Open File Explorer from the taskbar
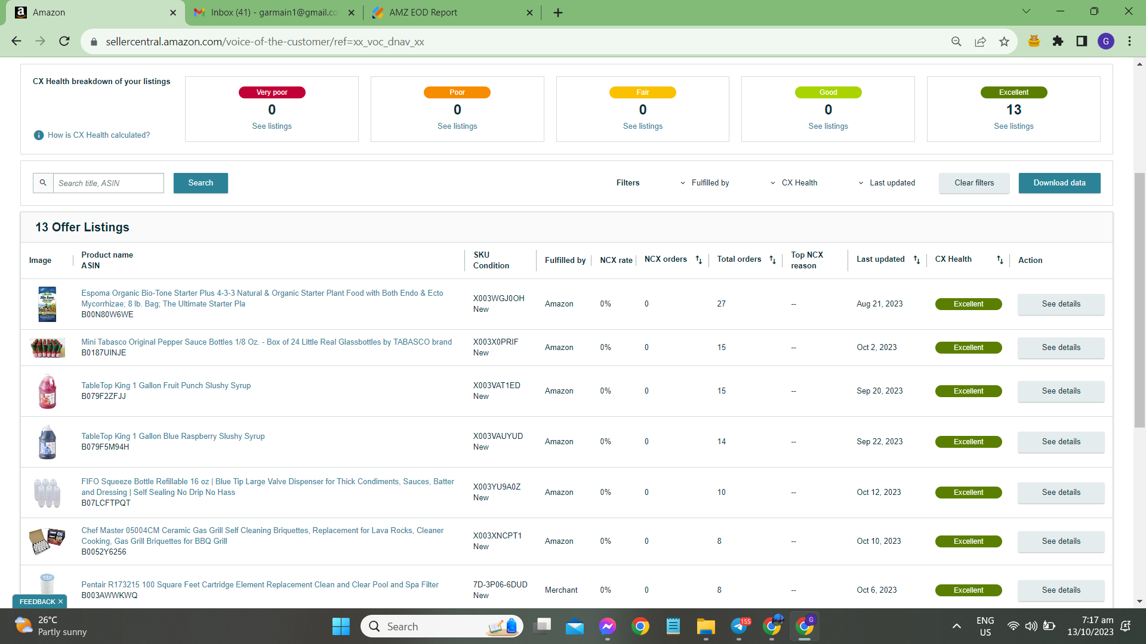Image resolution: width=1146 pixels, height=644 pixels. tap(706, 626)
